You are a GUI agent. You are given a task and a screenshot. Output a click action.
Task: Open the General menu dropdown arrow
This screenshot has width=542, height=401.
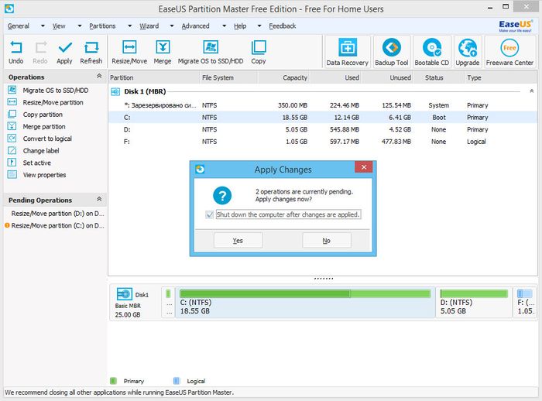point(43,26)
